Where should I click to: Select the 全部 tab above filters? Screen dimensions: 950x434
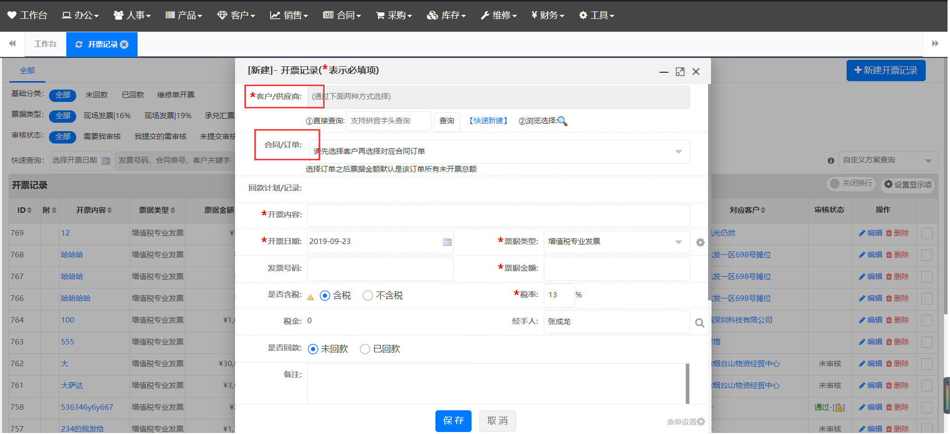point(27,71)
